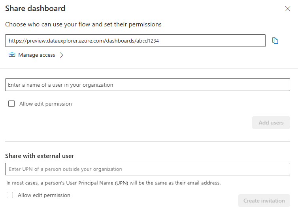The image size is (298, 212).
Task: Focus the organization user name field
Action: coord(147,85)
